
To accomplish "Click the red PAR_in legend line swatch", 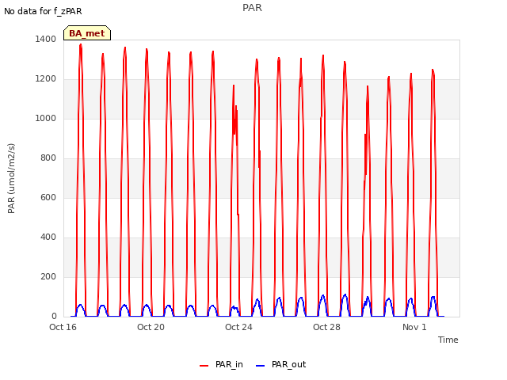I will 204,366.
